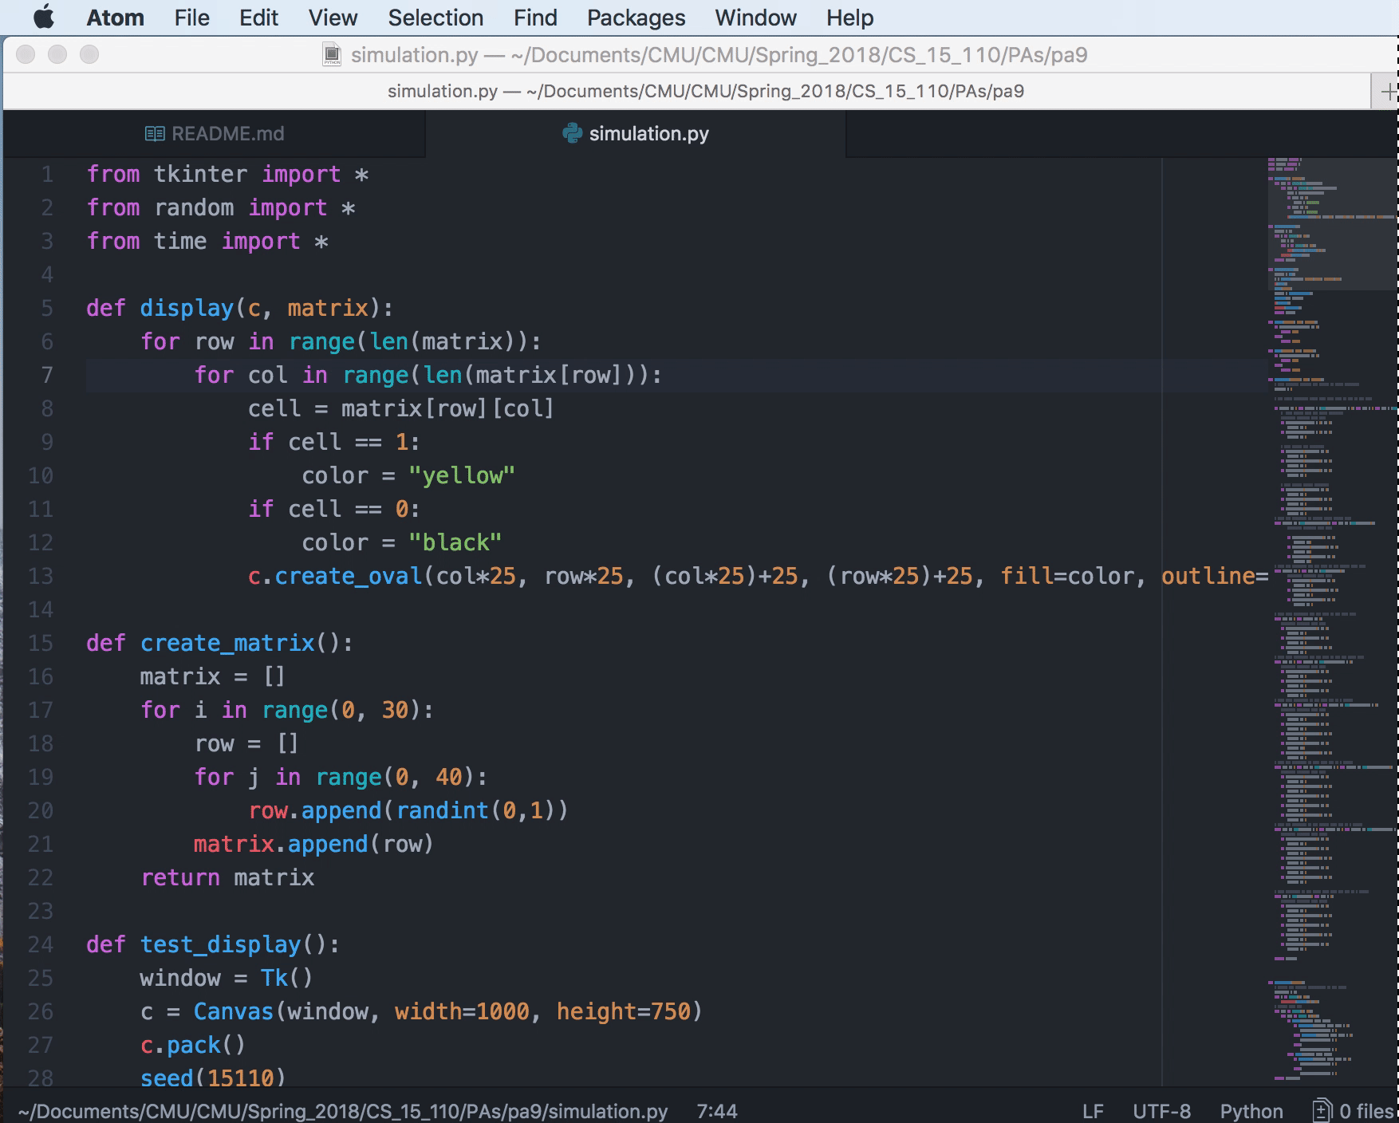This screenshot has width=1399, height=1123.
Task: Open cursor position 7:44 go-to-line
Action: coord(716,1111)
